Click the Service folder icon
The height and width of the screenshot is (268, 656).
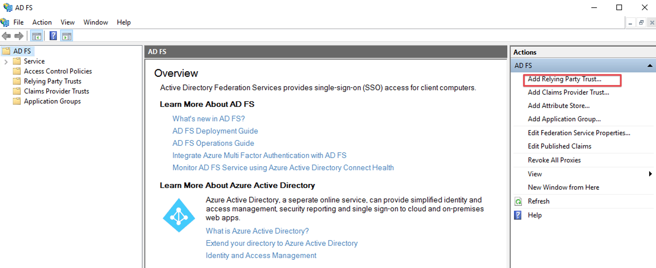coord(17,61)
